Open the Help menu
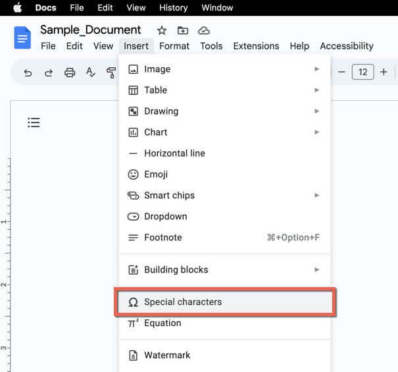Image resolution: width=398 pixels, height=372 pixels. pyautogui.click(x=299, y=46)
